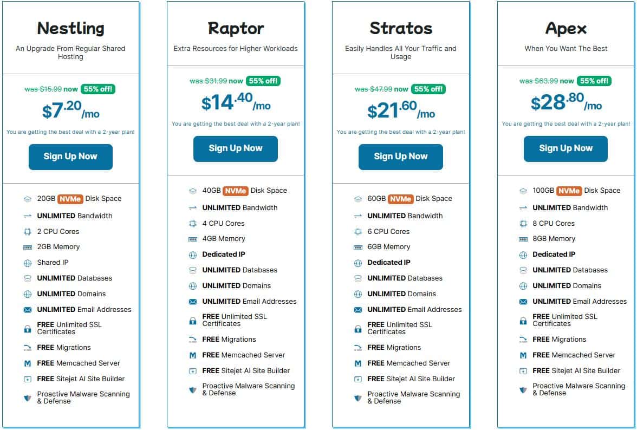Viewport: 637px width, 430px height.
Task: Click Raptor plan's Sign Up Now button
Action: (236, 148)
